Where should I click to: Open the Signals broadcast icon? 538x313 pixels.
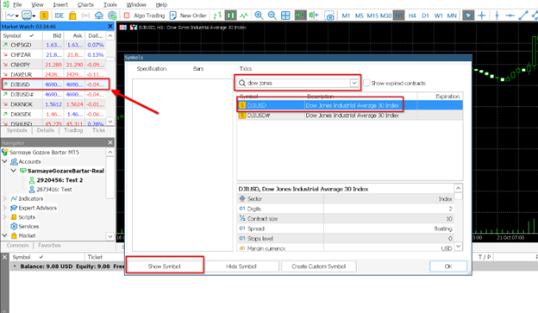85,16
